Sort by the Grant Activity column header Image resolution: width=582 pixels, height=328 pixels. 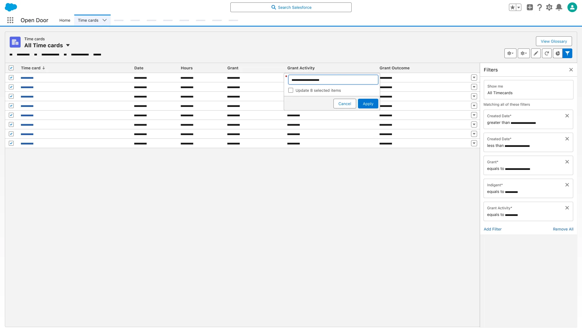301,68
